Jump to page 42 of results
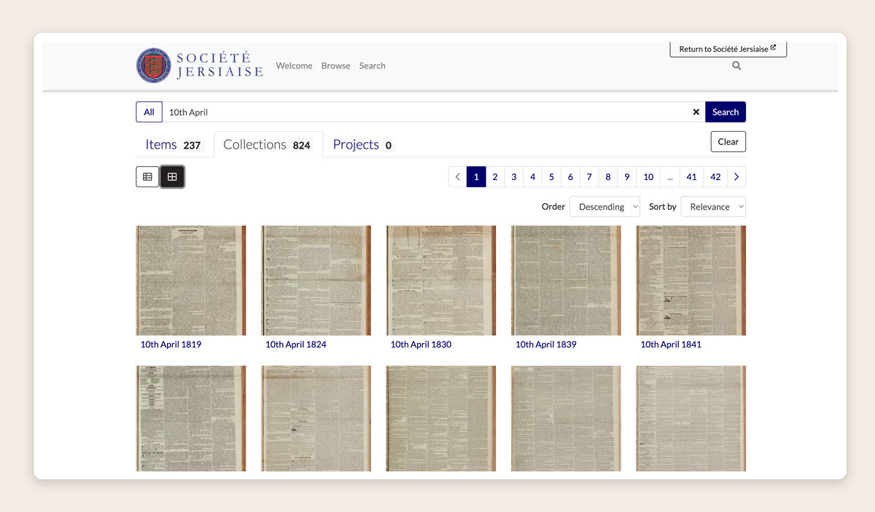 pos(715,177)
